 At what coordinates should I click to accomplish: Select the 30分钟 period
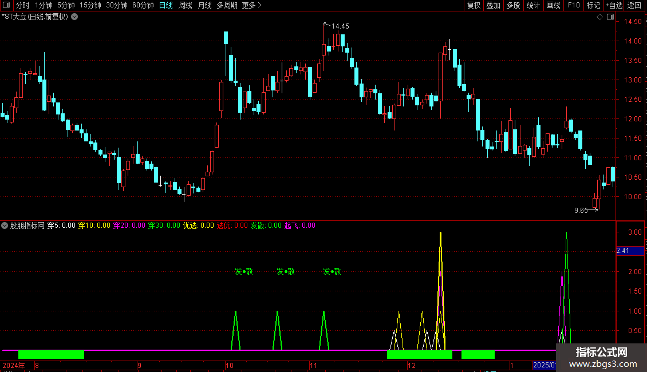[117, 5]
